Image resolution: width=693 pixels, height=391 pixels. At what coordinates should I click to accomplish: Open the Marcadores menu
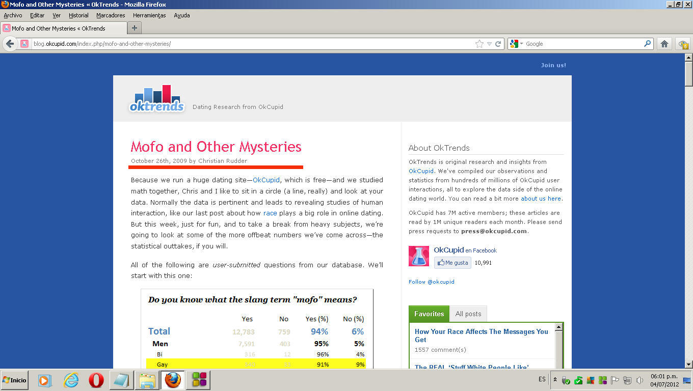[111, 15]
